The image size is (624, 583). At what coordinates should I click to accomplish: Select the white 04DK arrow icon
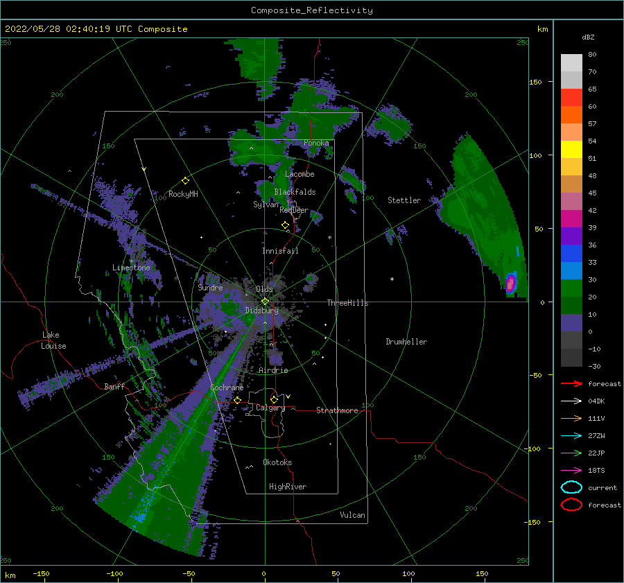(571, 401)
